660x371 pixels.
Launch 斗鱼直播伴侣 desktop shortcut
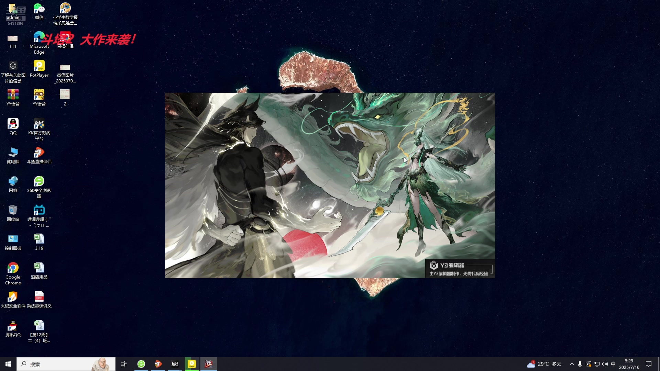[x=39, y=155]
